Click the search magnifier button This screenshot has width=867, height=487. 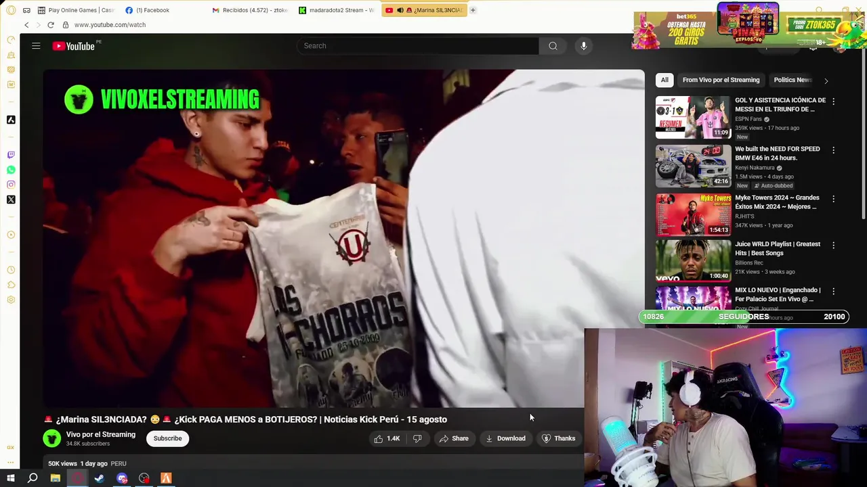click(553, 46)
